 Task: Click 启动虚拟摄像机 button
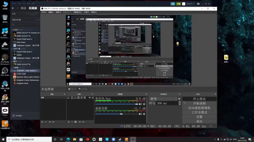point(199,108)
